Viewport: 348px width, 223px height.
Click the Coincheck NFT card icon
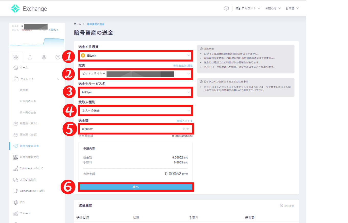pyautogui.click(x=16, y=191)
